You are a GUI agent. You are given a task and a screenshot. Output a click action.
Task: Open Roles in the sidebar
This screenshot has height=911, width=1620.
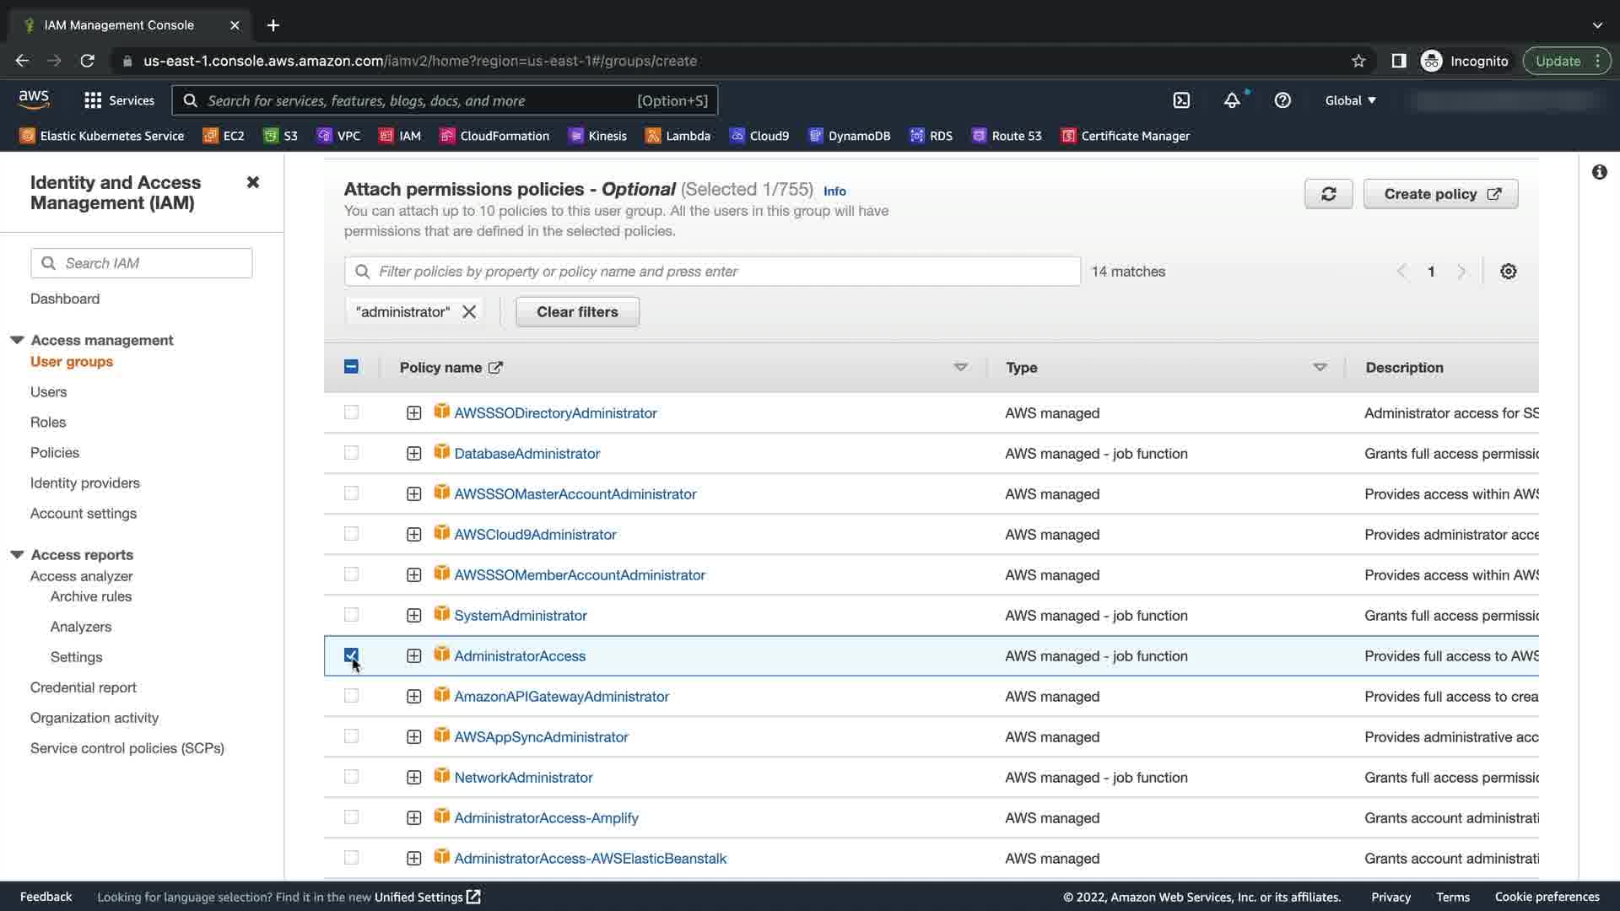coord(48,422)
